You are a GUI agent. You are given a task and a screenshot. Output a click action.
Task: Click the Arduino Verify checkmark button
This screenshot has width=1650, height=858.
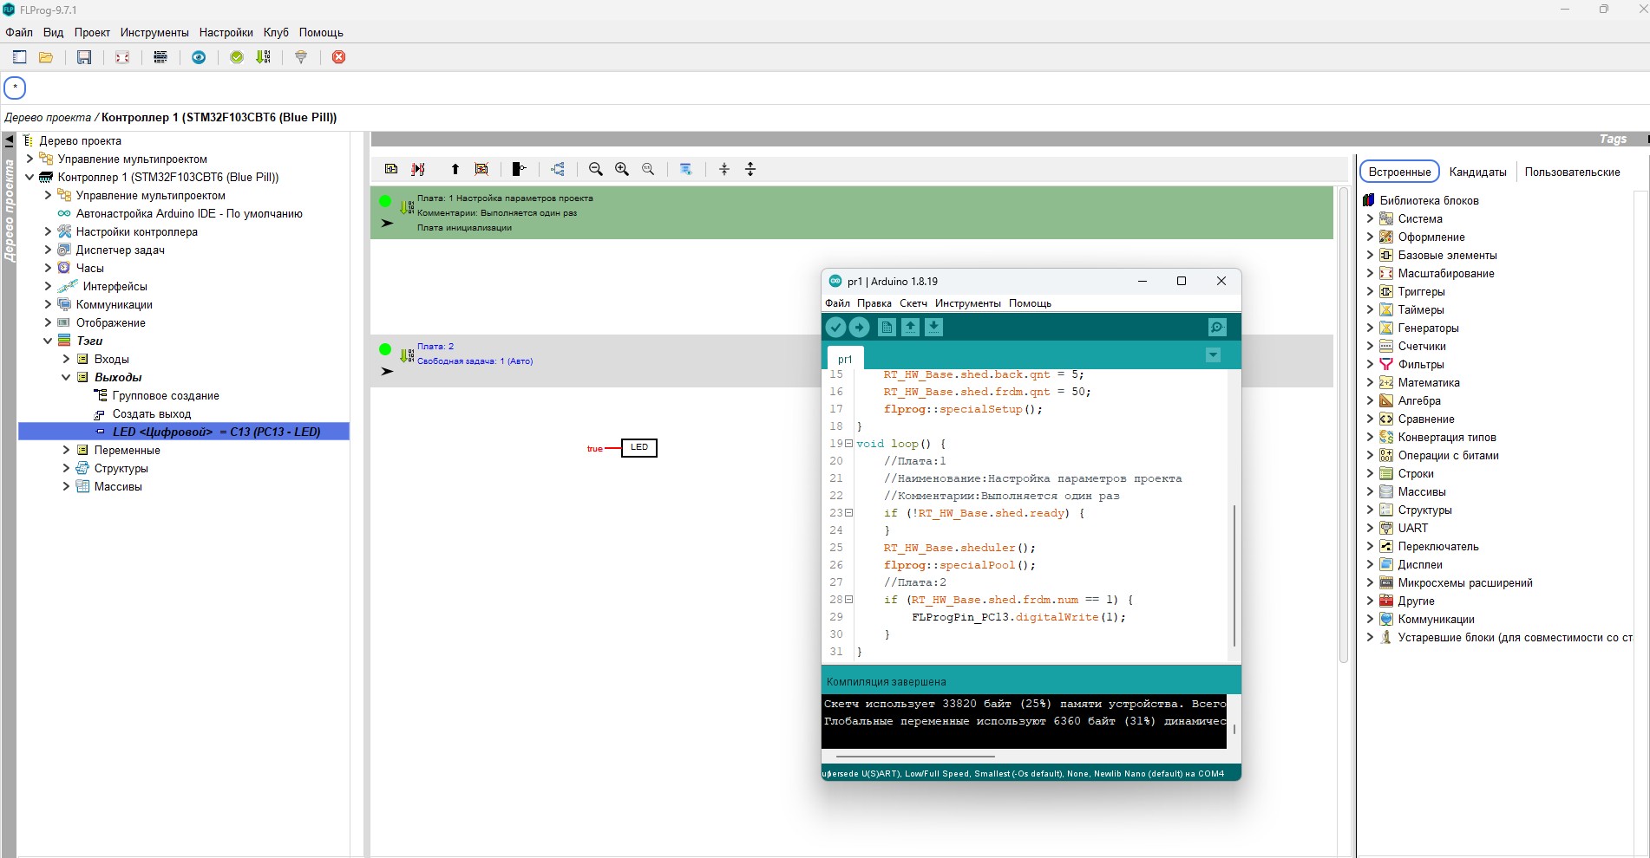pyautogui.click(x=835, y=327)
